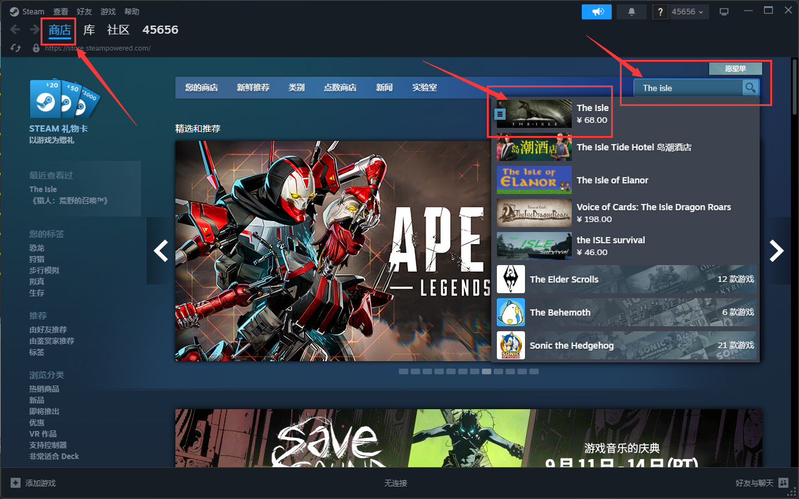This screenshot has height=499, width=799.
Task: Select the 恐龙 tag
Action: 37,248
